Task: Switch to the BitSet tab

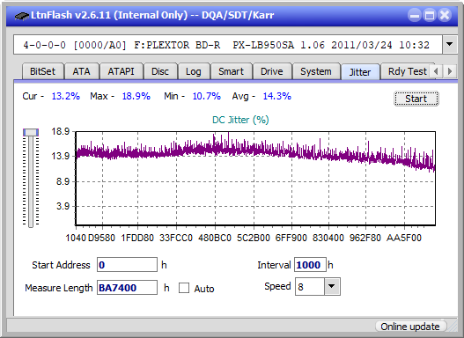Action: pyautogui.click(x=42, y=71)
